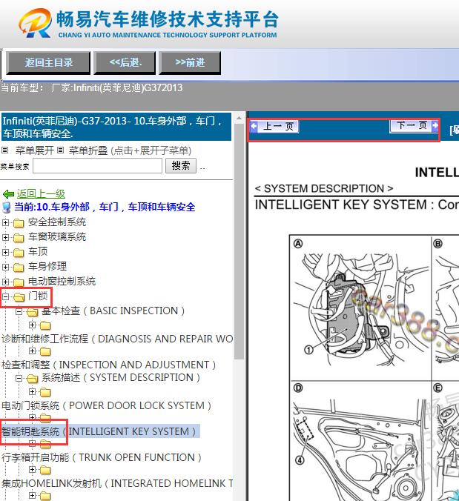Expand the 车顶 tree node

pyautogui.click(x=5, y=252)
